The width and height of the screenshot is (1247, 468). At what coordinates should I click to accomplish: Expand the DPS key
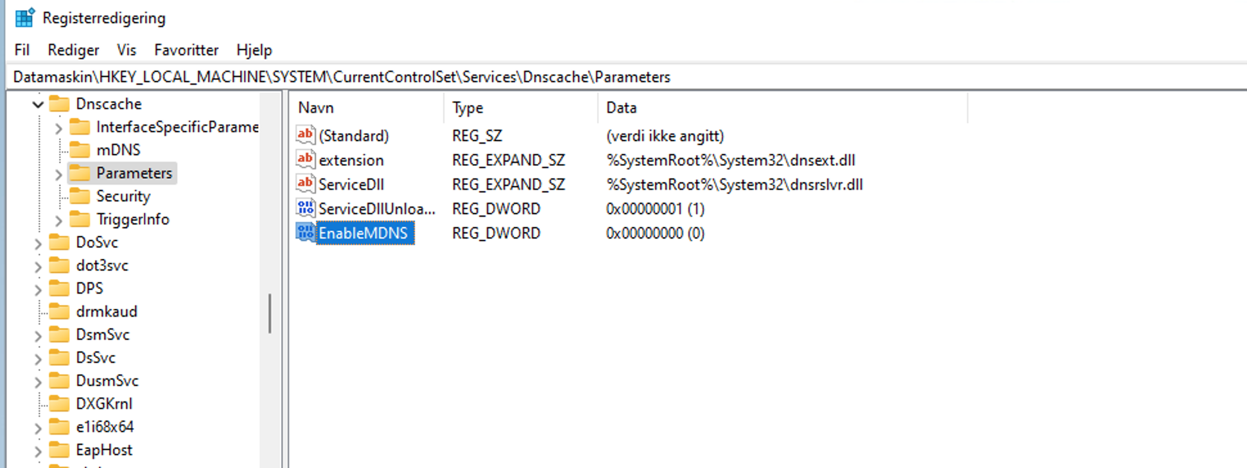pos(38,290)
